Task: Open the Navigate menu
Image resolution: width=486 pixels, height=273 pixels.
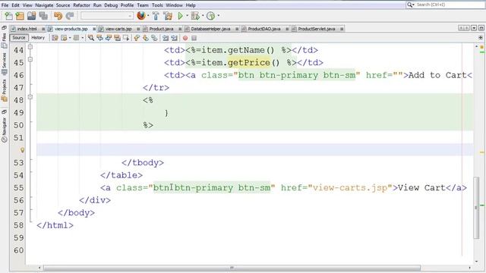Action: pos(44,5)
